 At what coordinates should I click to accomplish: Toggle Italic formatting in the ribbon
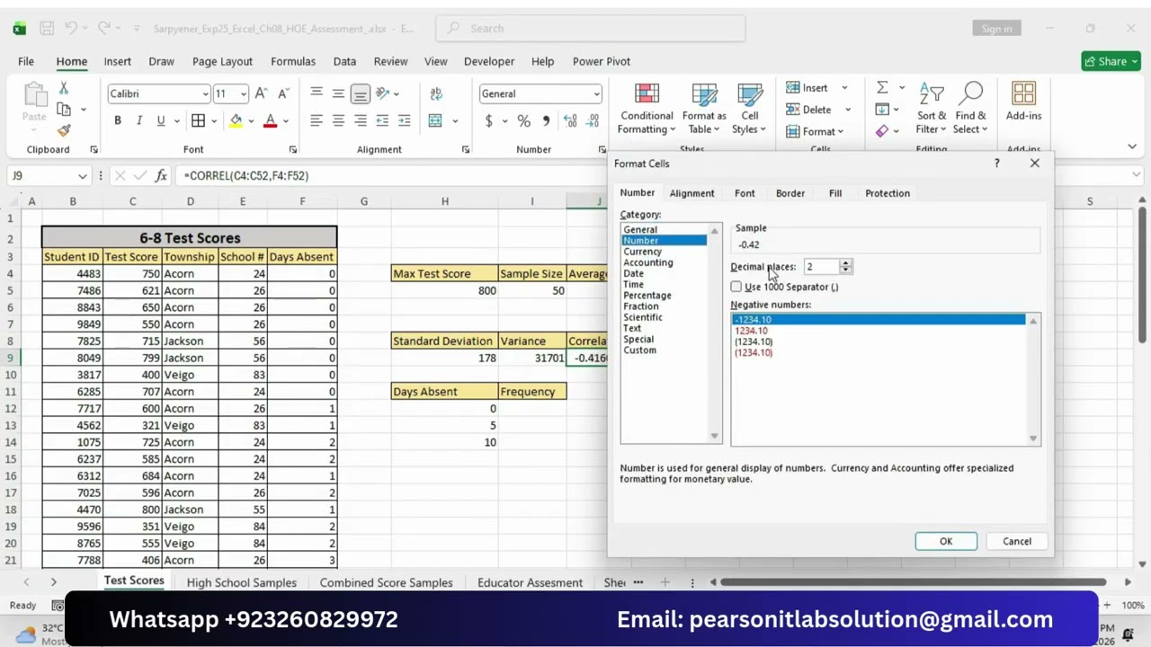[138, 120]
